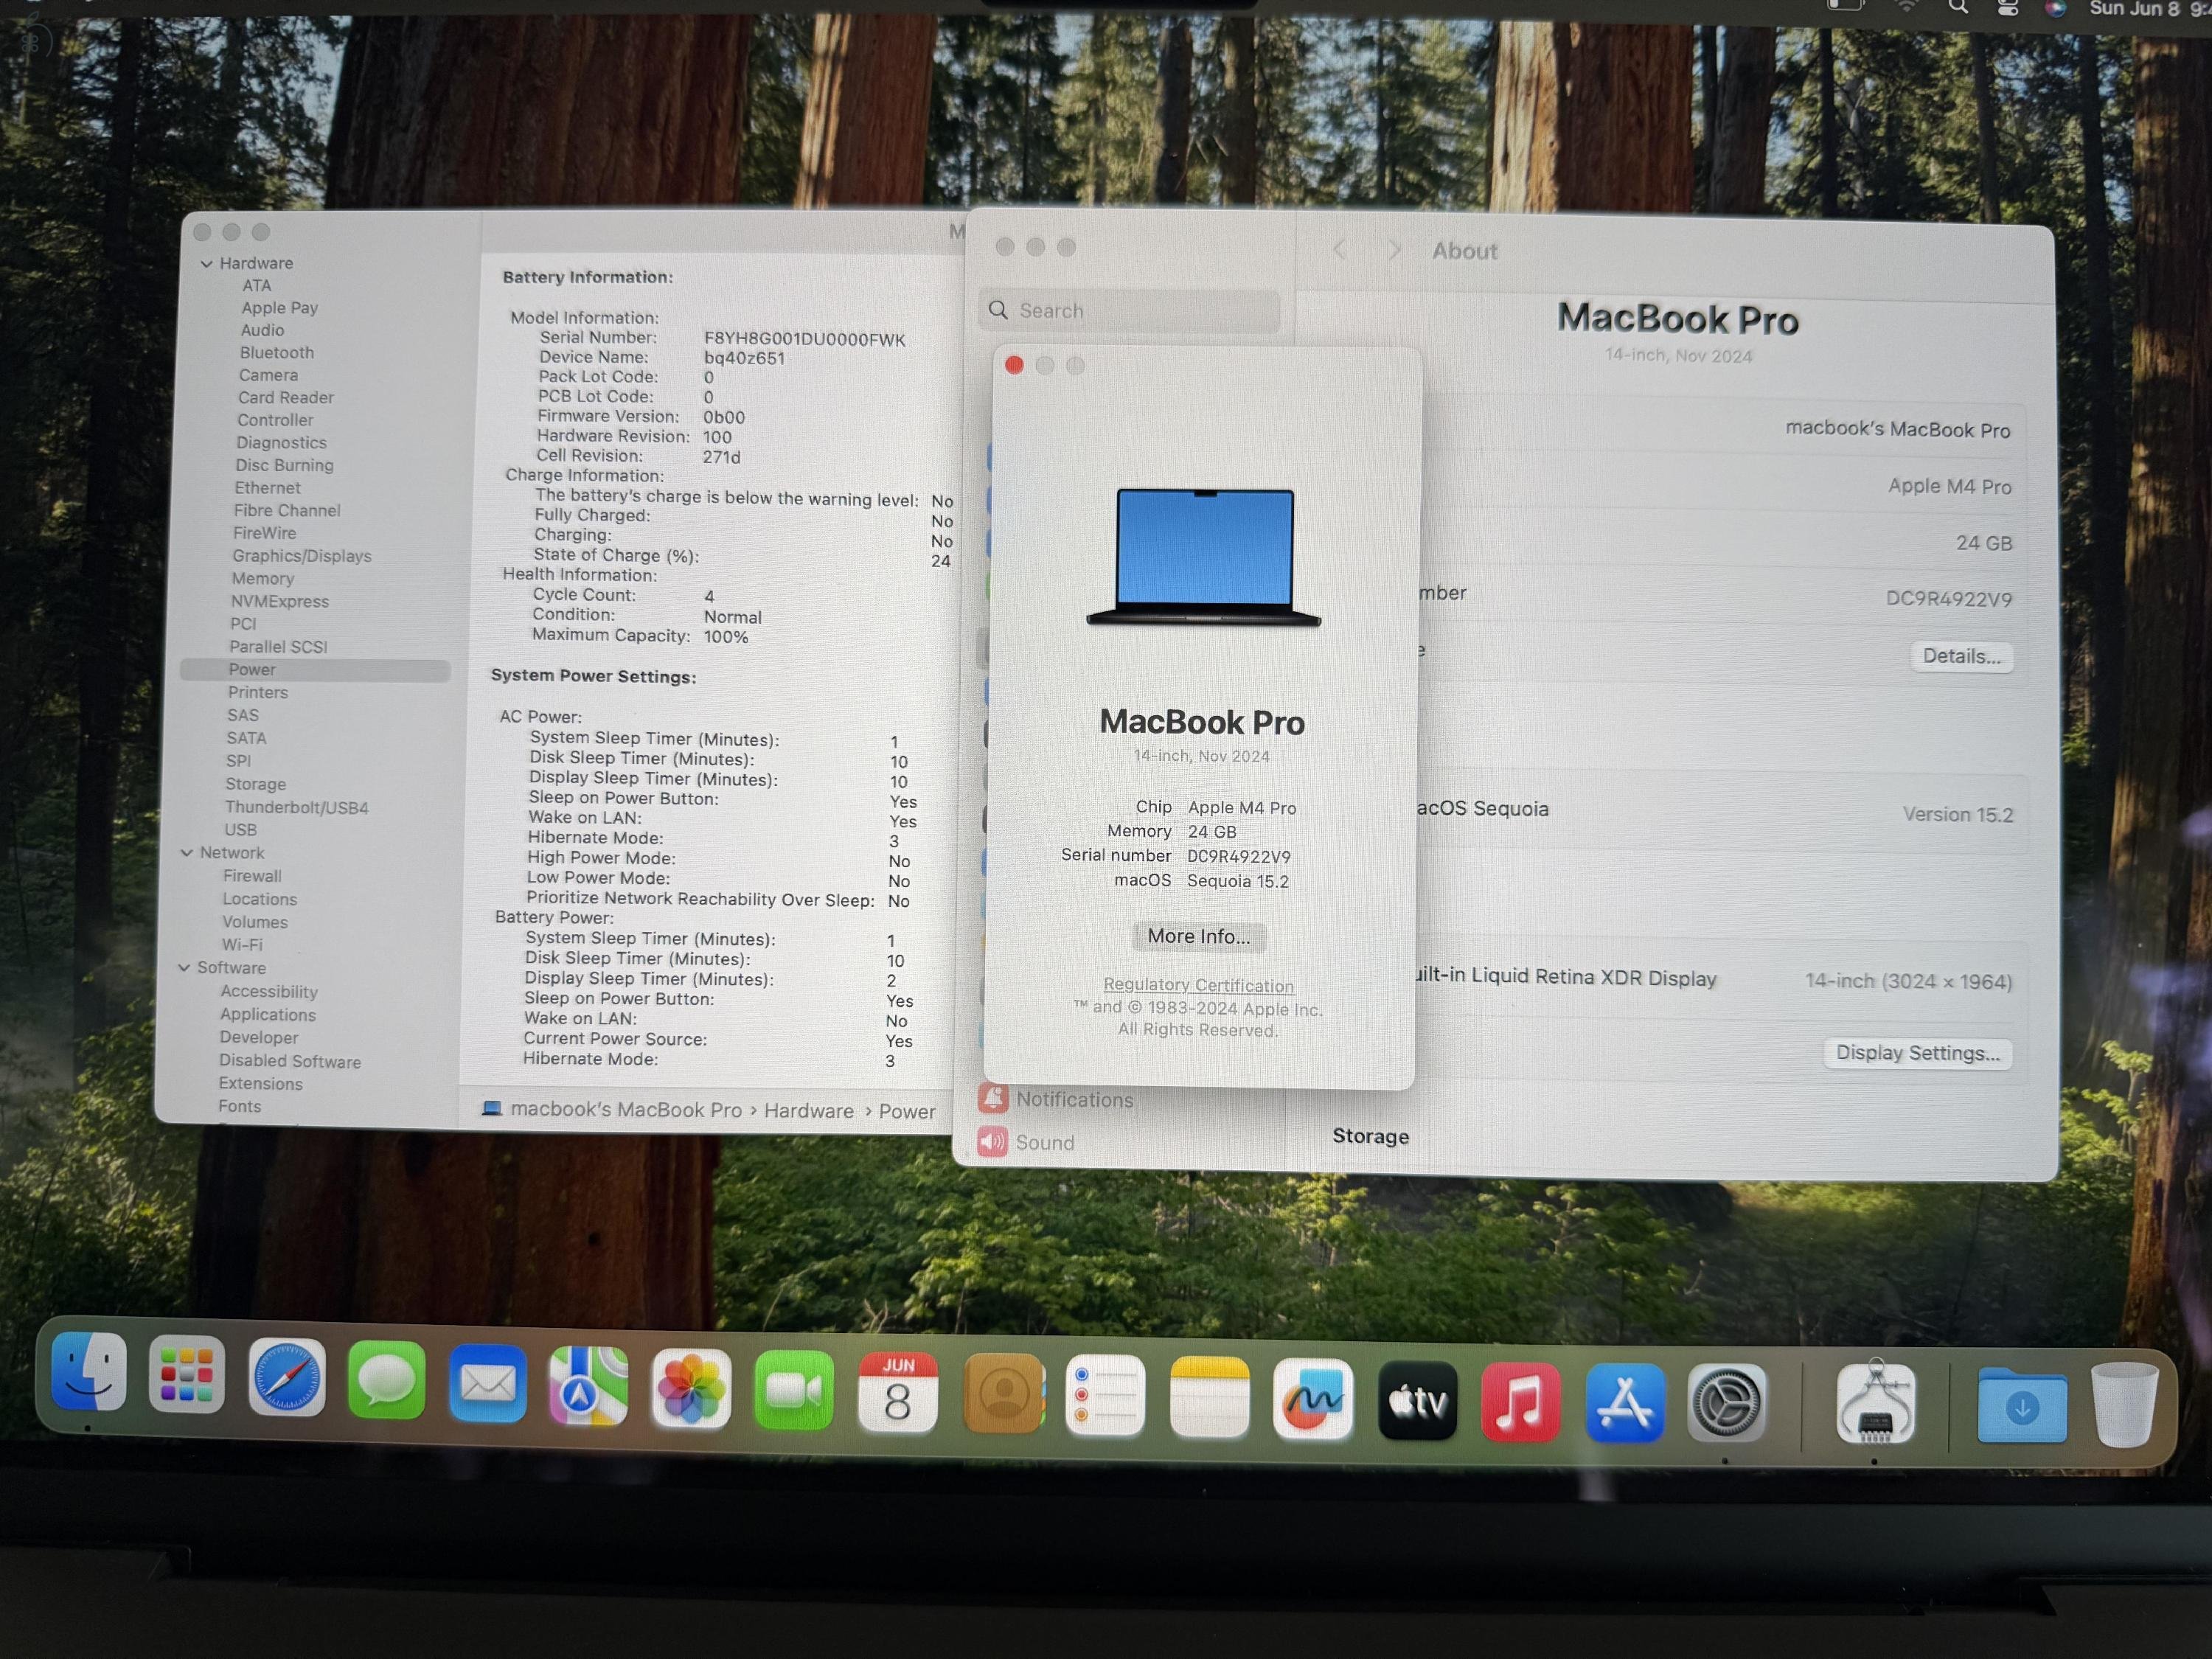
Task: Launch FaceTime from the Dock
Action: [x=794, y=1391]
